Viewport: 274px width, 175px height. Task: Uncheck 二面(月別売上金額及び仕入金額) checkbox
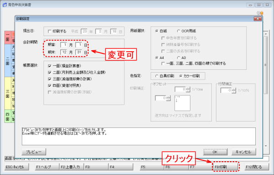(50, 72)
